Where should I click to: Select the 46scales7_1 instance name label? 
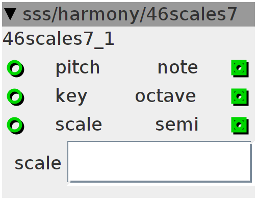[58, 40]
